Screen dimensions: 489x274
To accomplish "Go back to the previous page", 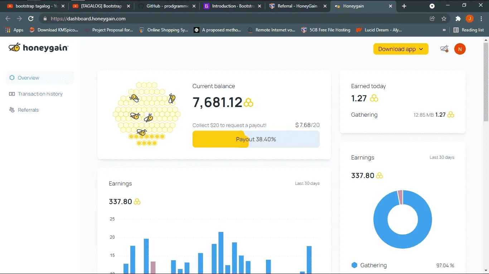I will click(8, 19).
